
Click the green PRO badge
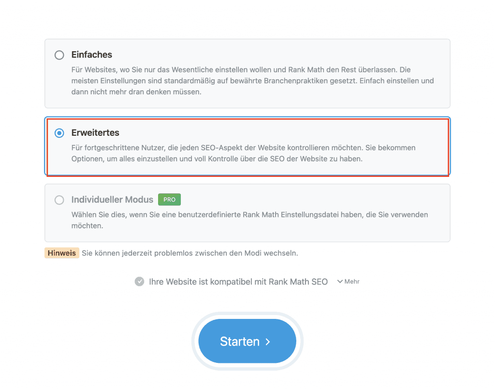[169, 200]
